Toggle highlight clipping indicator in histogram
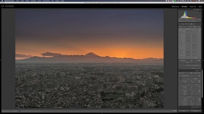The width and height of the screenshot is (204, 114). tap(200, 11)
